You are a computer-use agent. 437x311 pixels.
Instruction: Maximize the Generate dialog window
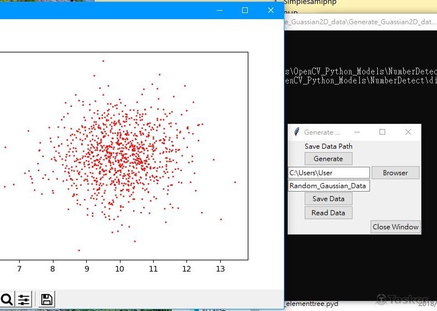(x=382, y=132)
